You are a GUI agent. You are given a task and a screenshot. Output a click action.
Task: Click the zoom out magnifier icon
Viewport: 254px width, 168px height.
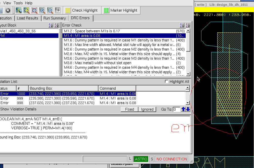click(x=50, y=10)
